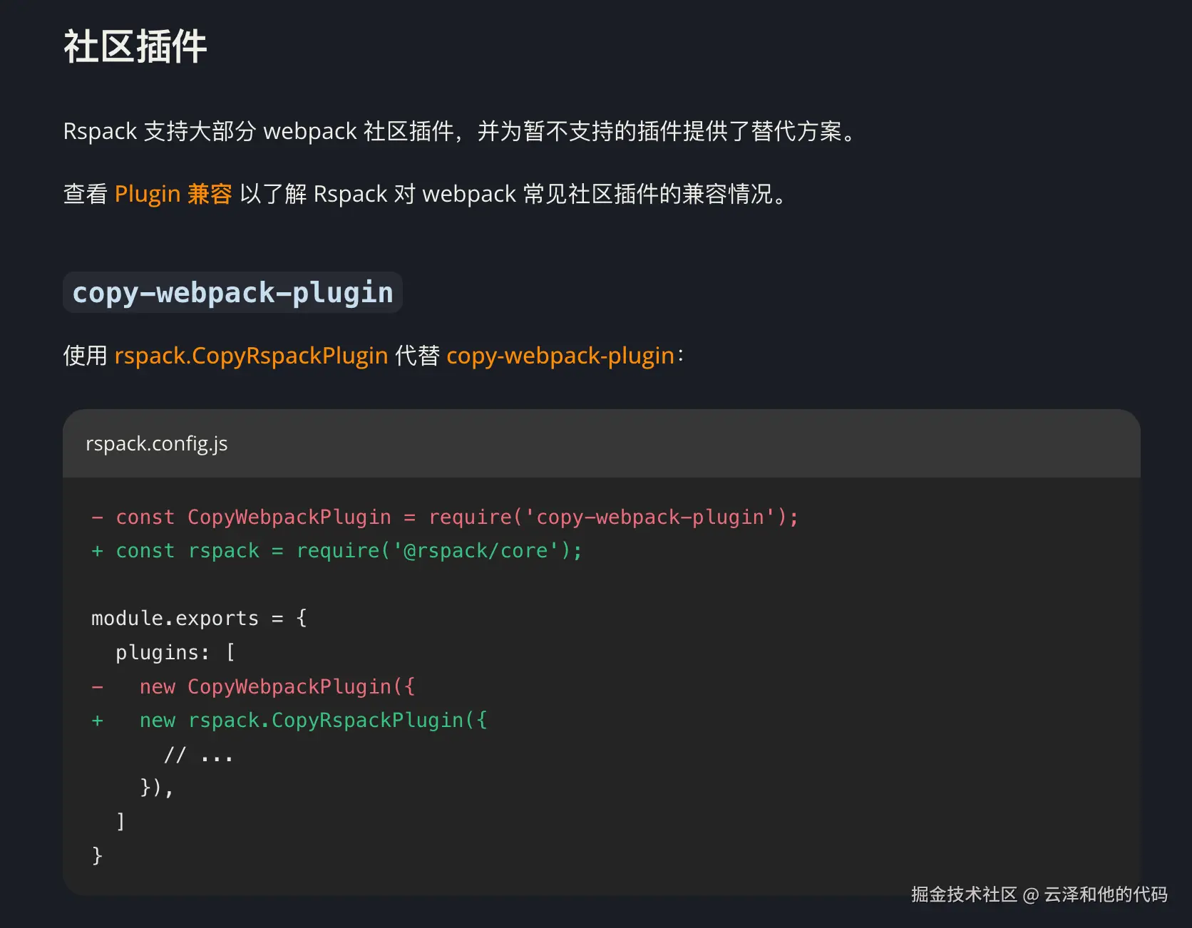Image resolution: width=1192 pixels, height=928 pixels.
Task: Click the 社区插件 page heading
Action: (135, 47)
